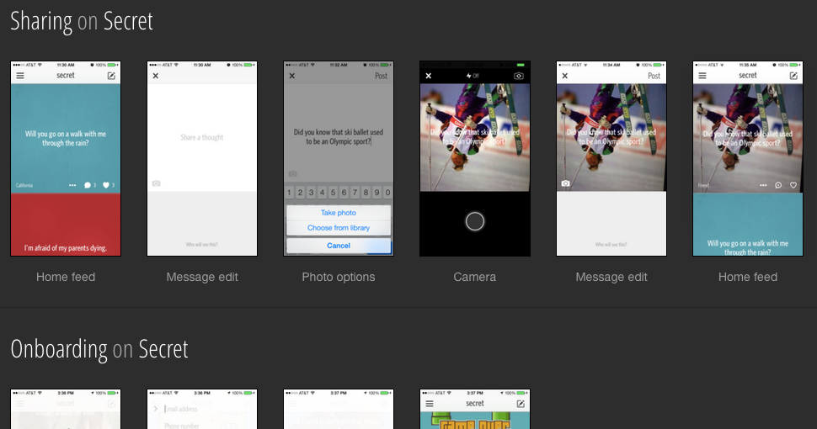Open red card I'm afraid of my parents dying
The width and height of the screenshot is (817, 429).
pyautogui.click(x=66, y=225)
